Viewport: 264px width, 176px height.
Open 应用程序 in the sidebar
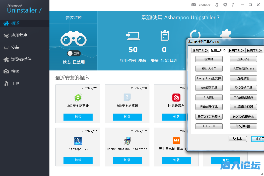[19, 35]
